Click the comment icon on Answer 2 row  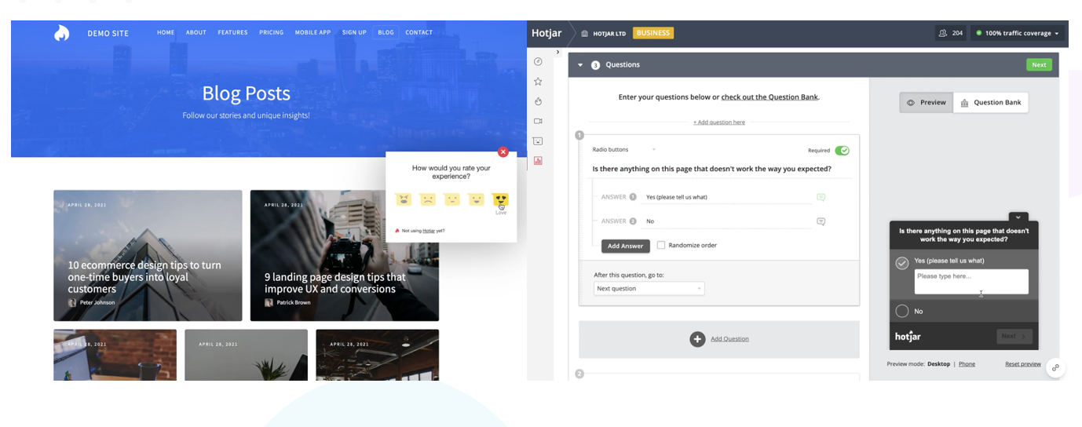coord(821,221)
